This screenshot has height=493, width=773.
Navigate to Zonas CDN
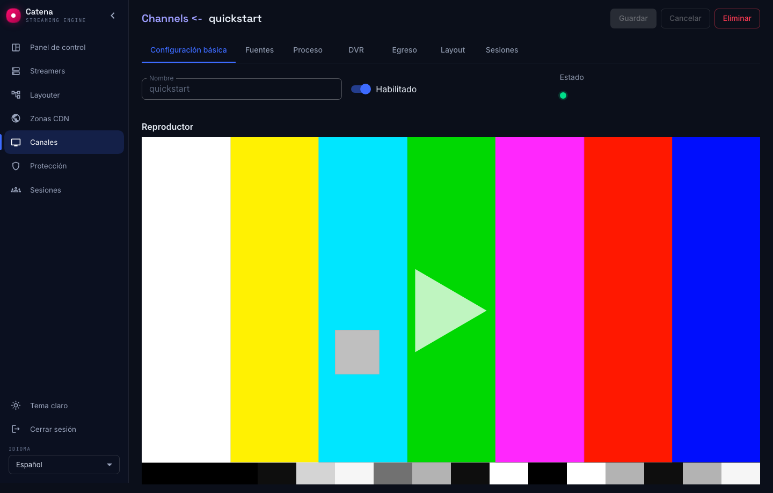click(x=64, y=119)
